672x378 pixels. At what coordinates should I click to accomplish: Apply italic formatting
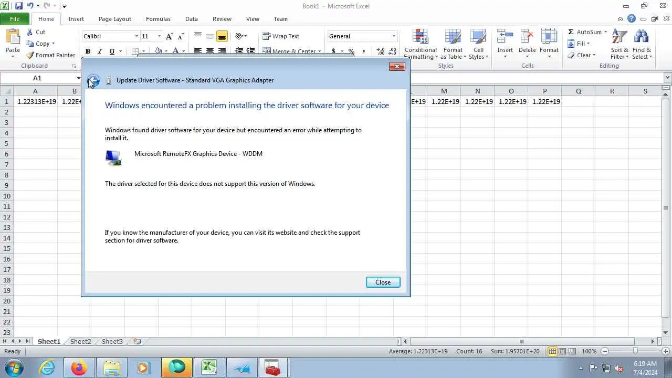click(x=100, y=51)
